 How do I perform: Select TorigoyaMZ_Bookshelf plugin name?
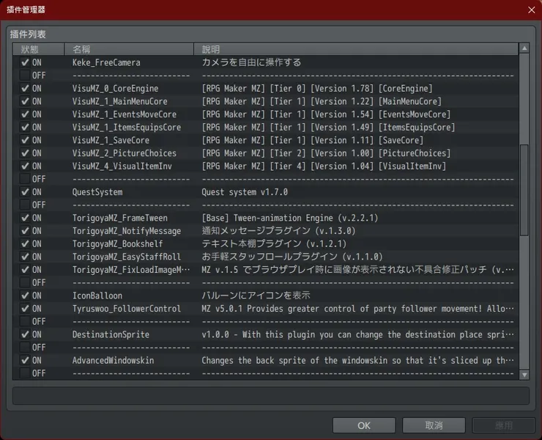[x=117, y=244]
